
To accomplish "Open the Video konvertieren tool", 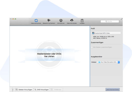I will coord(36,21).
